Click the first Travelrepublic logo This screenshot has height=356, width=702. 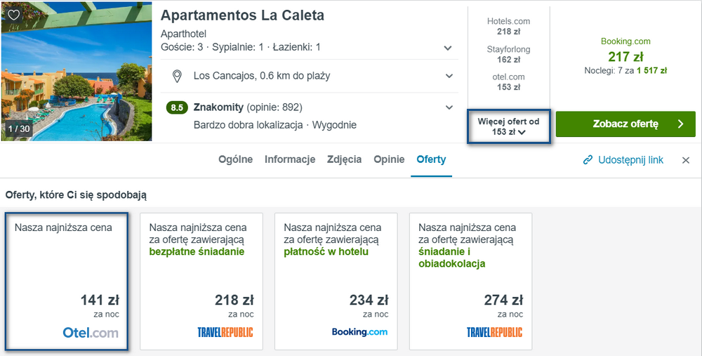pos(225,332)
